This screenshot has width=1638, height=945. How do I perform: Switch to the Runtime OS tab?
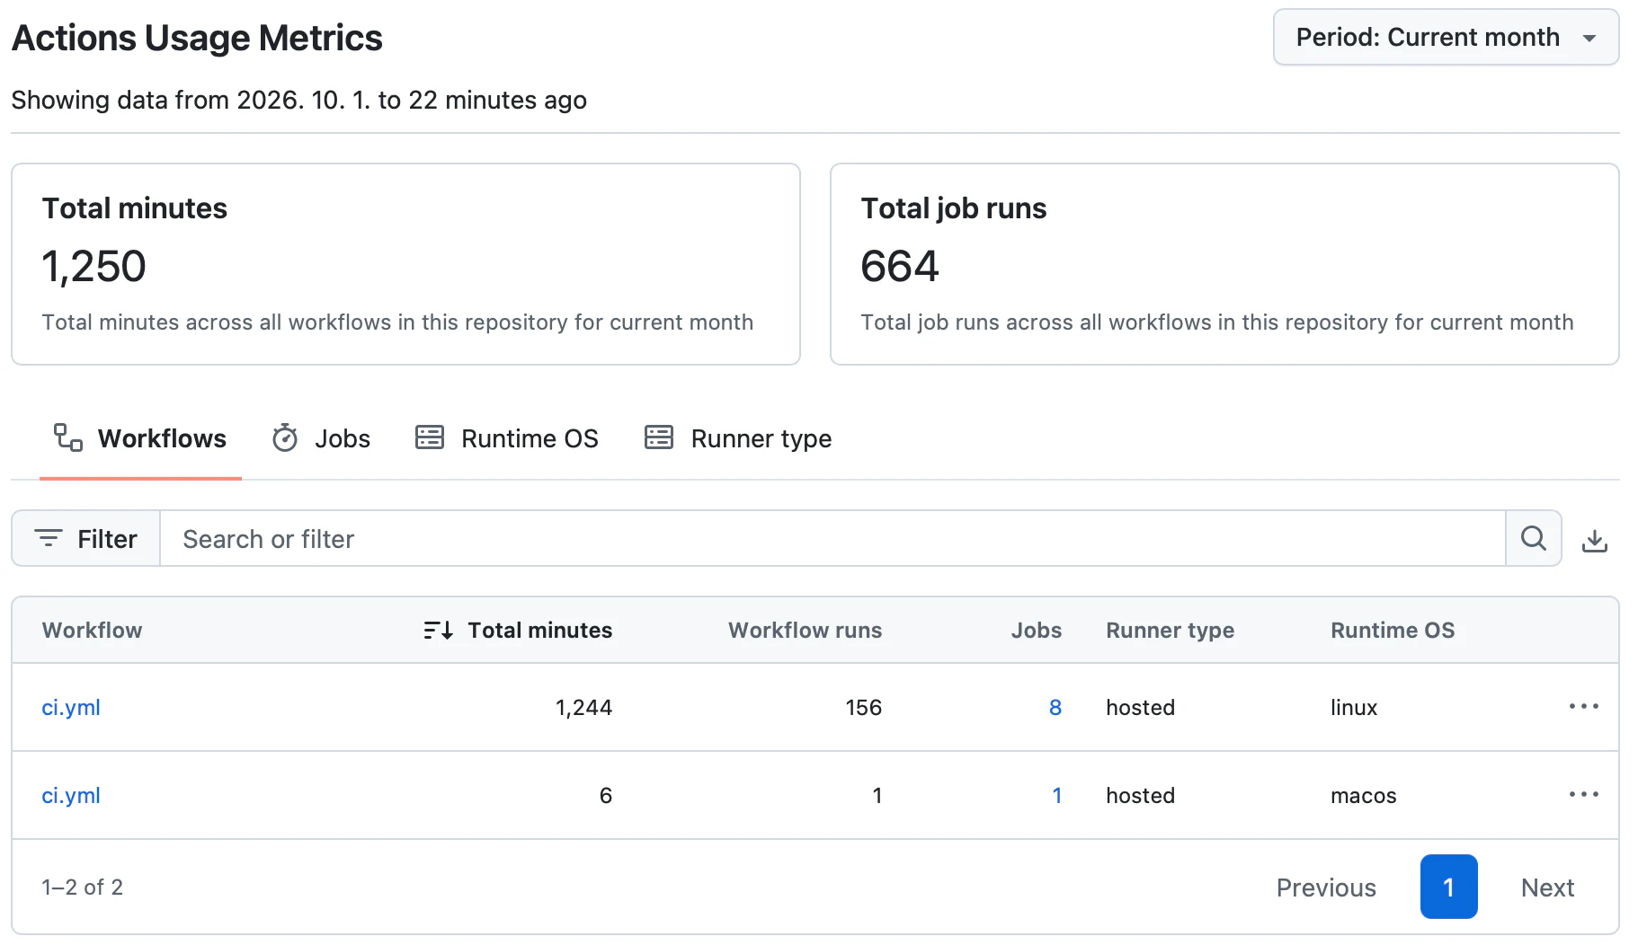click(507, 438)
